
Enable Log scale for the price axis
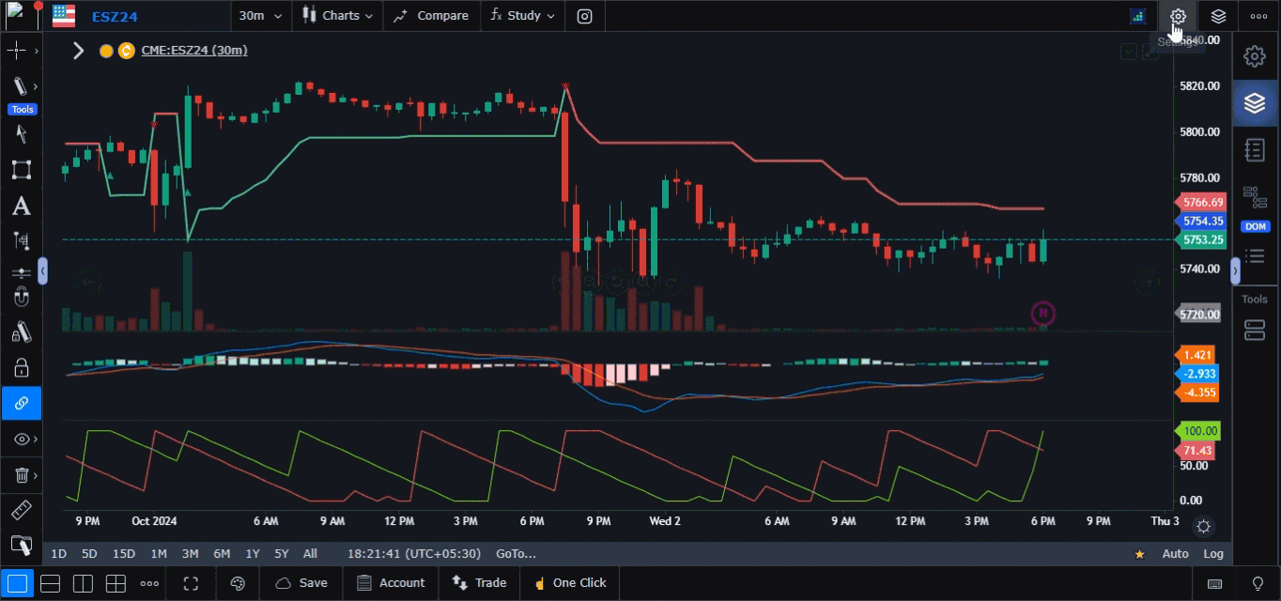(1212, 554)
